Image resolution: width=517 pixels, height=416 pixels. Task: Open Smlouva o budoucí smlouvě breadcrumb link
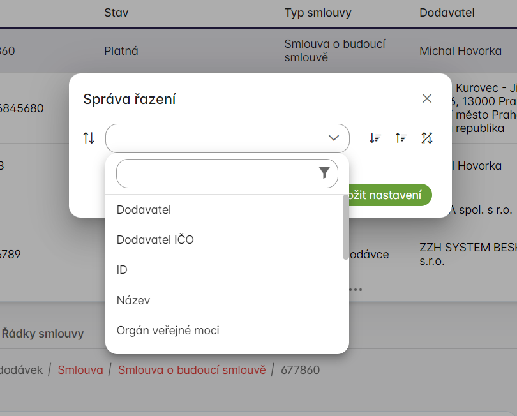pyautogui.click(x=191, y=369)
